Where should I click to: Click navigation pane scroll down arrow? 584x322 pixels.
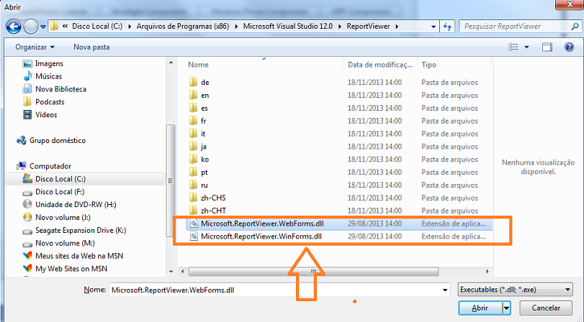pos(171,272)
